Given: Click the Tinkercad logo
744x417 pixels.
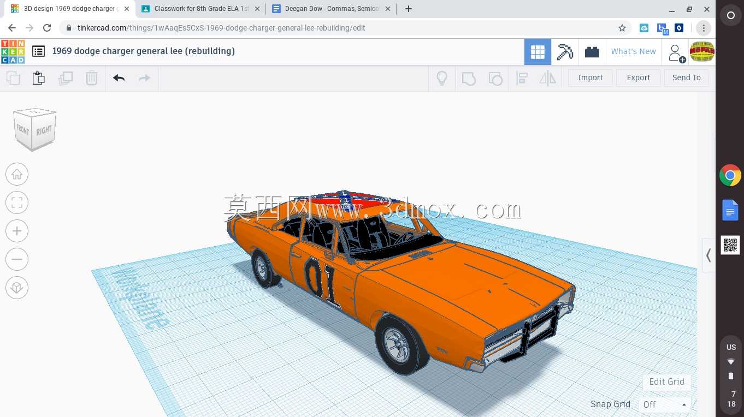Looking at the screenshot, I should (x=13, y=51).
